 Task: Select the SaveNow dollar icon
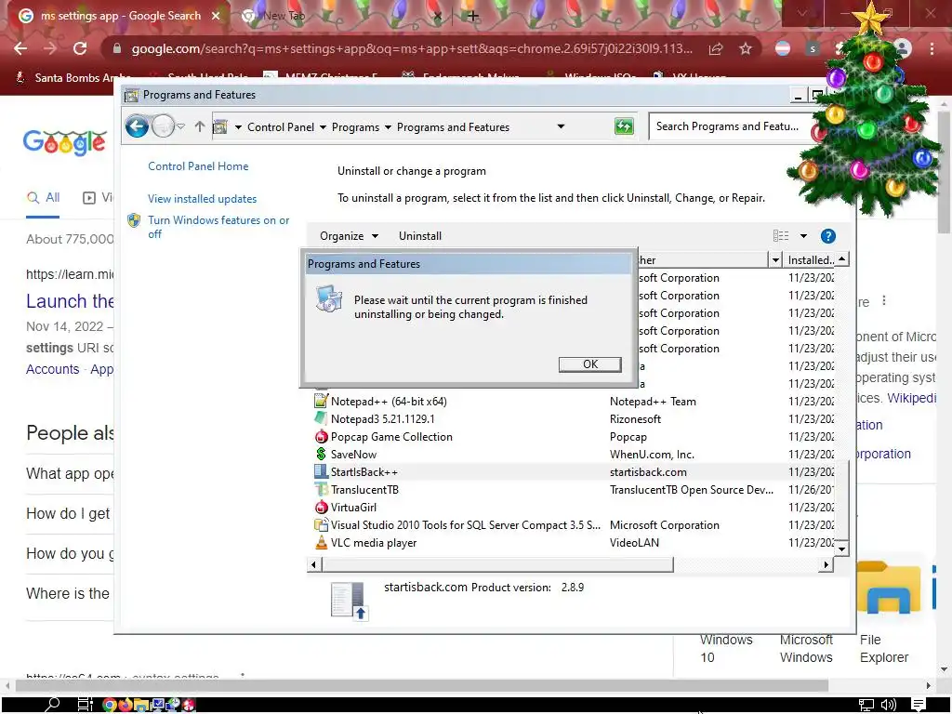point(321,454)
